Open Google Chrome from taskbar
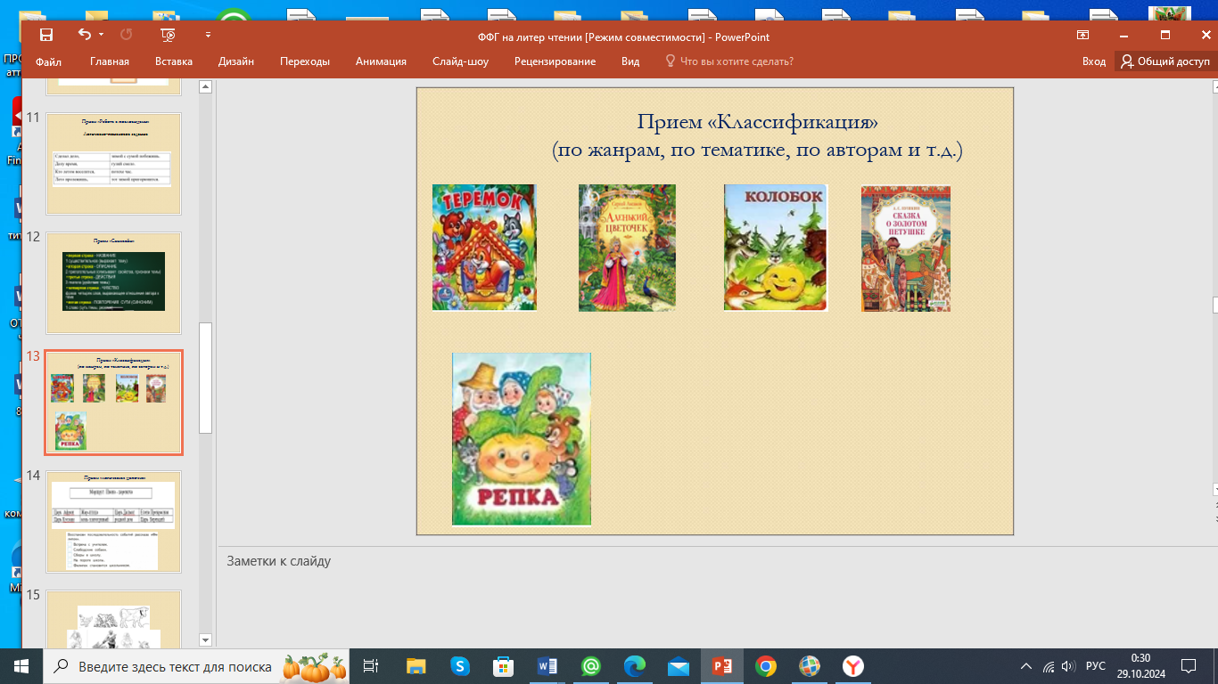Viewport: 1218px width, 684px height. tap(766, 666)
